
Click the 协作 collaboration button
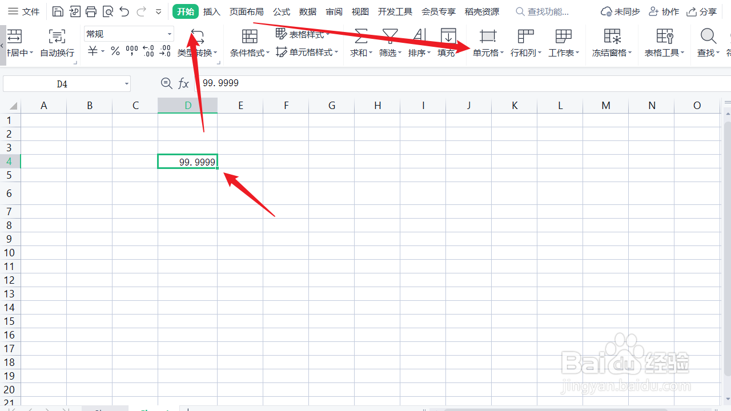(664, 11)
